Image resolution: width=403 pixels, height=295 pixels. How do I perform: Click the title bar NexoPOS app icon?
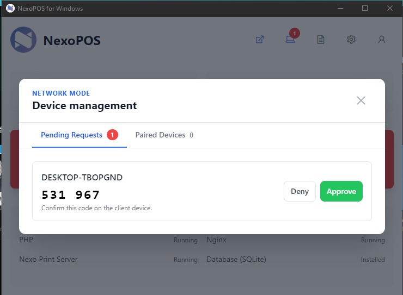click(10, 8)
